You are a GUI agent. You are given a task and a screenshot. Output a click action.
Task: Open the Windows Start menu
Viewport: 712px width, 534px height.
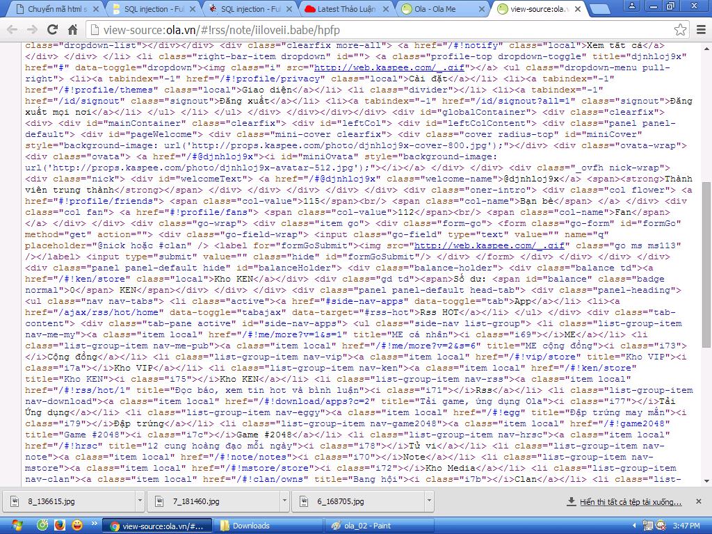click(17, 525)
